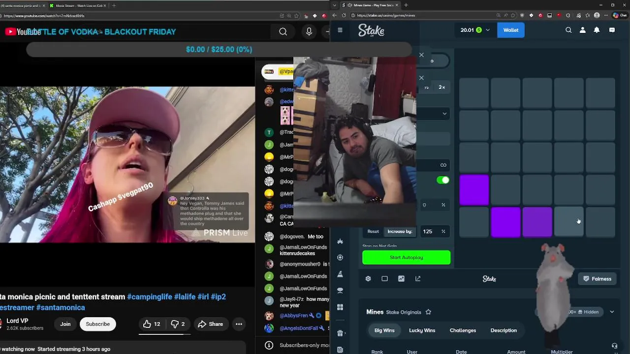
Task: Select the Increase by option
Action: [x=400, y=232]
